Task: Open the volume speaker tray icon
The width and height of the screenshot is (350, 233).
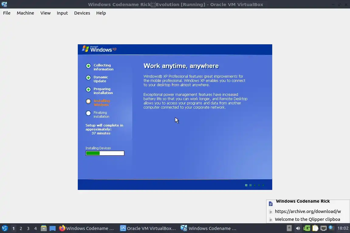Action: (x=298, y=228)
